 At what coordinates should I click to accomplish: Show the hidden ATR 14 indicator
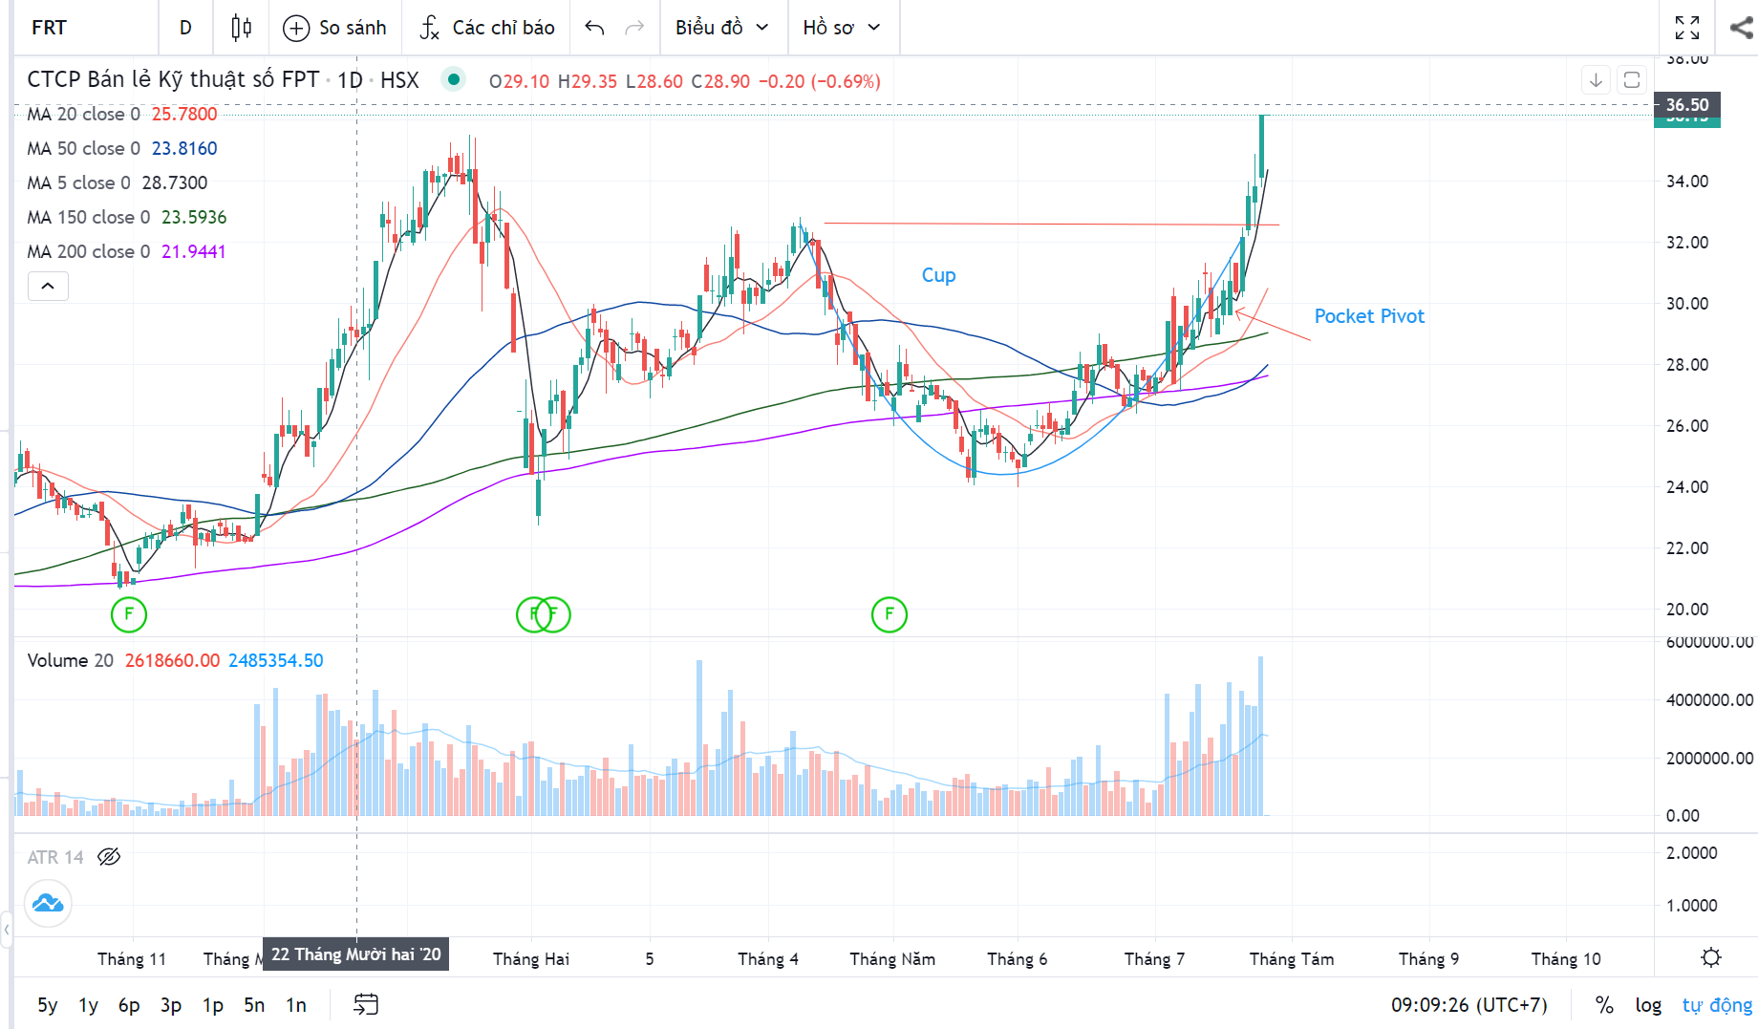109,857
